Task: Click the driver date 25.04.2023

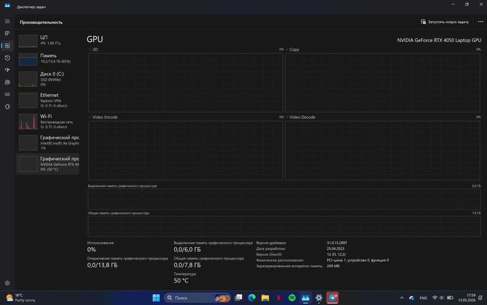Action: tap(336, 249)
